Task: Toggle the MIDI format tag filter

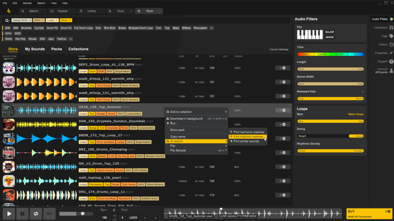Action: coord(18,33)
